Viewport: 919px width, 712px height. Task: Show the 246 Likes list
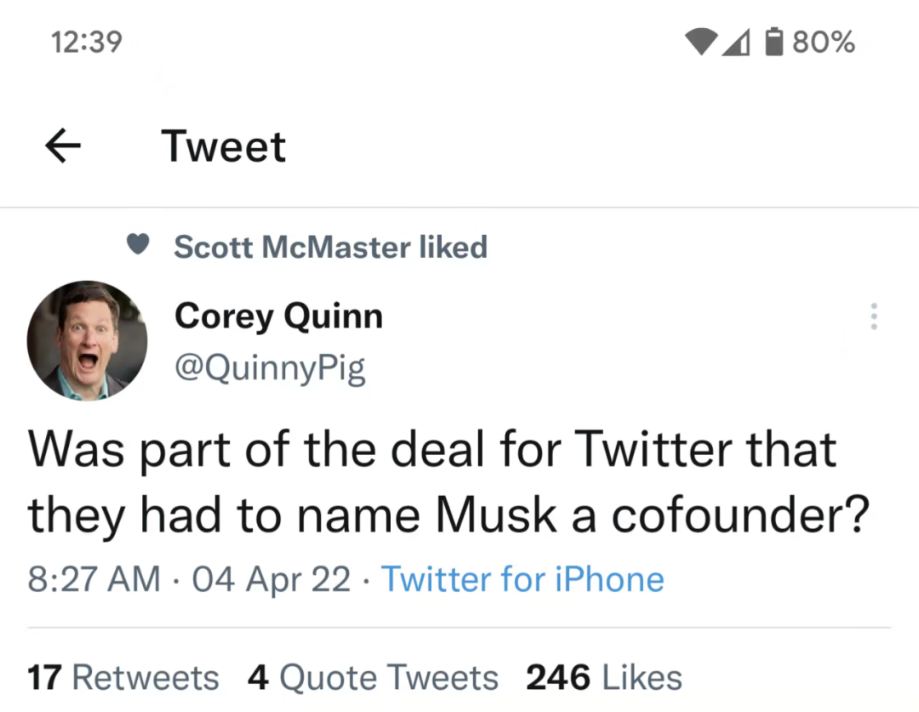pyautogui.click(x=604, y=678)
